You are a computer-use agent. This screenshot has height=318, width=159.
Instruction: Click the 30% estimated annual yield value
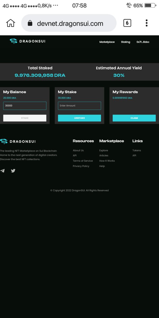[119, 75]
